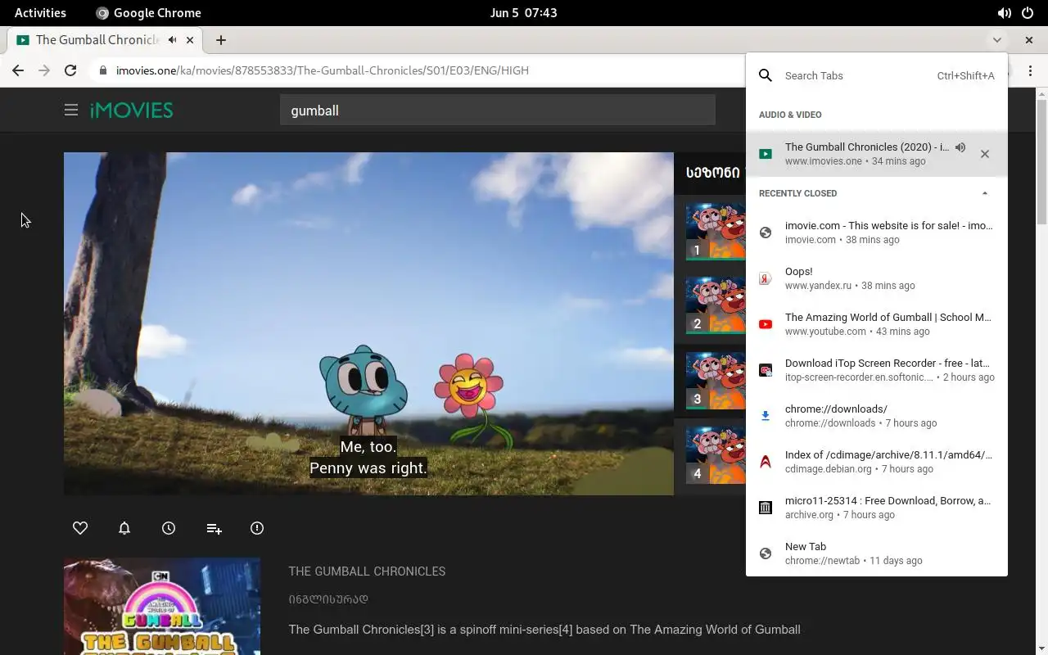1048x655 pixels.
Task: Select episode 4 thumbnail
Action: 716,456
